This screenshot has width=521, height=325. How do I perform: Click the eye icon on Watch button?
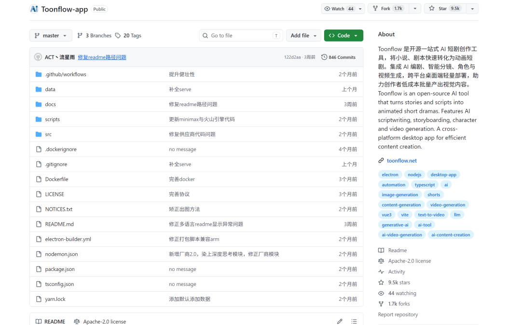click(327, 9)
